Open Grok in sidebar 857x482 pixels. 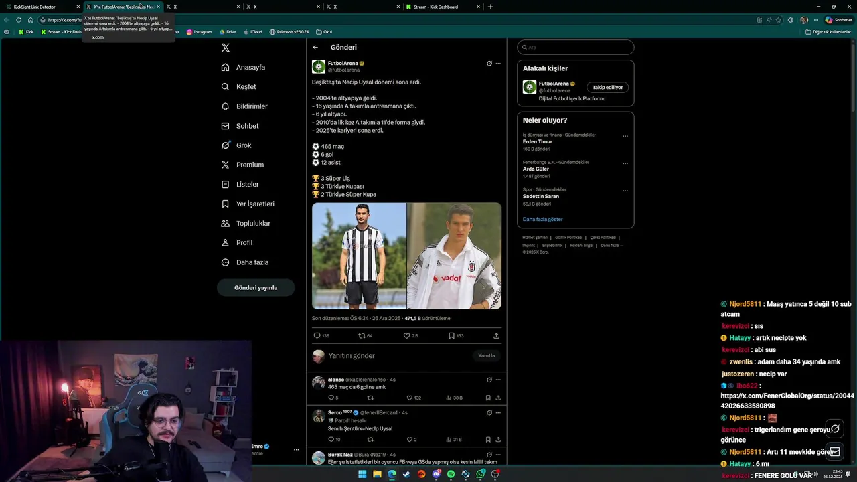pyautogui.click(x=236, y=145)
